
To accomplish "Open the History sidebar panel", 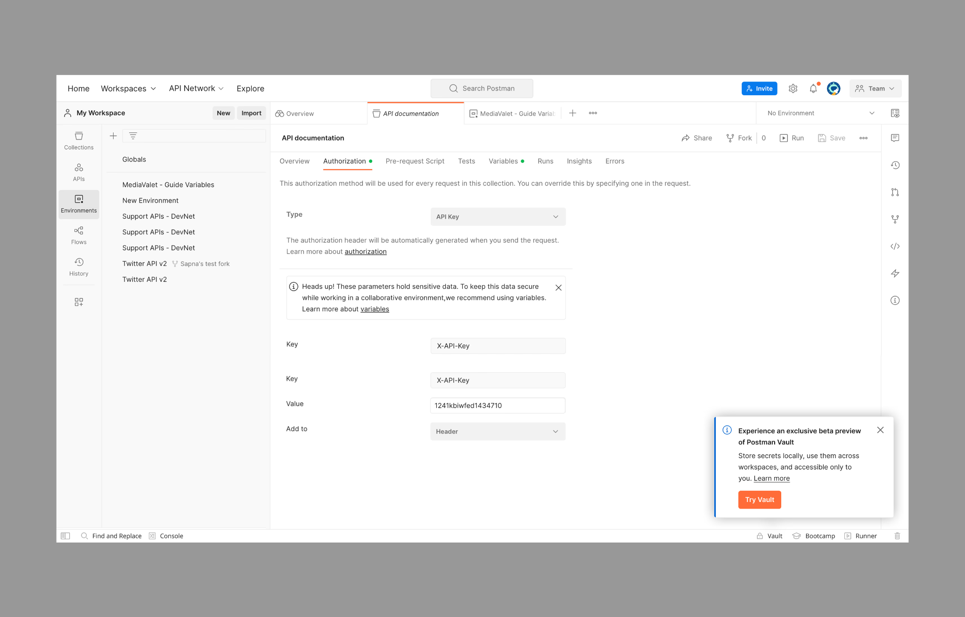I will pyautogui.click(x=79, y=267).
